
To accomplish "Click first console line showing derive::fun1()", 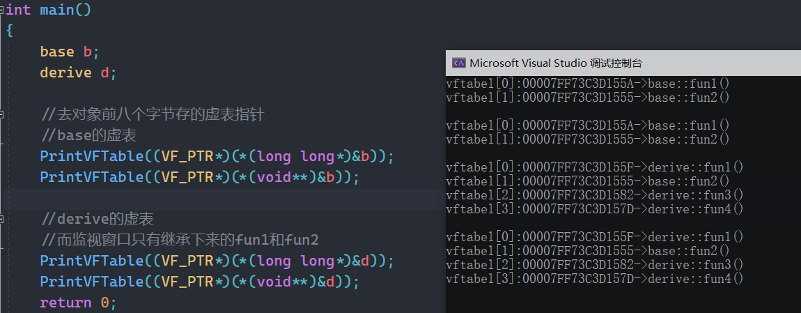I will click(594, 167).
